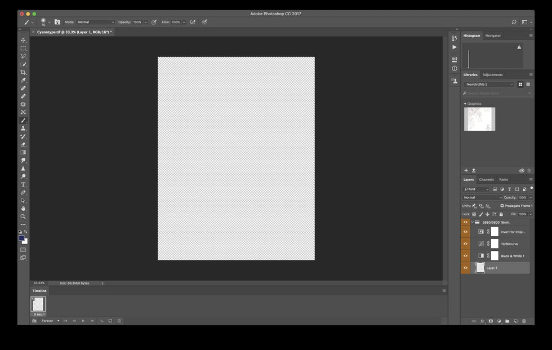Collapse the 3880/3800 18min. layer group
552x350 pixels.
[472, 221]
